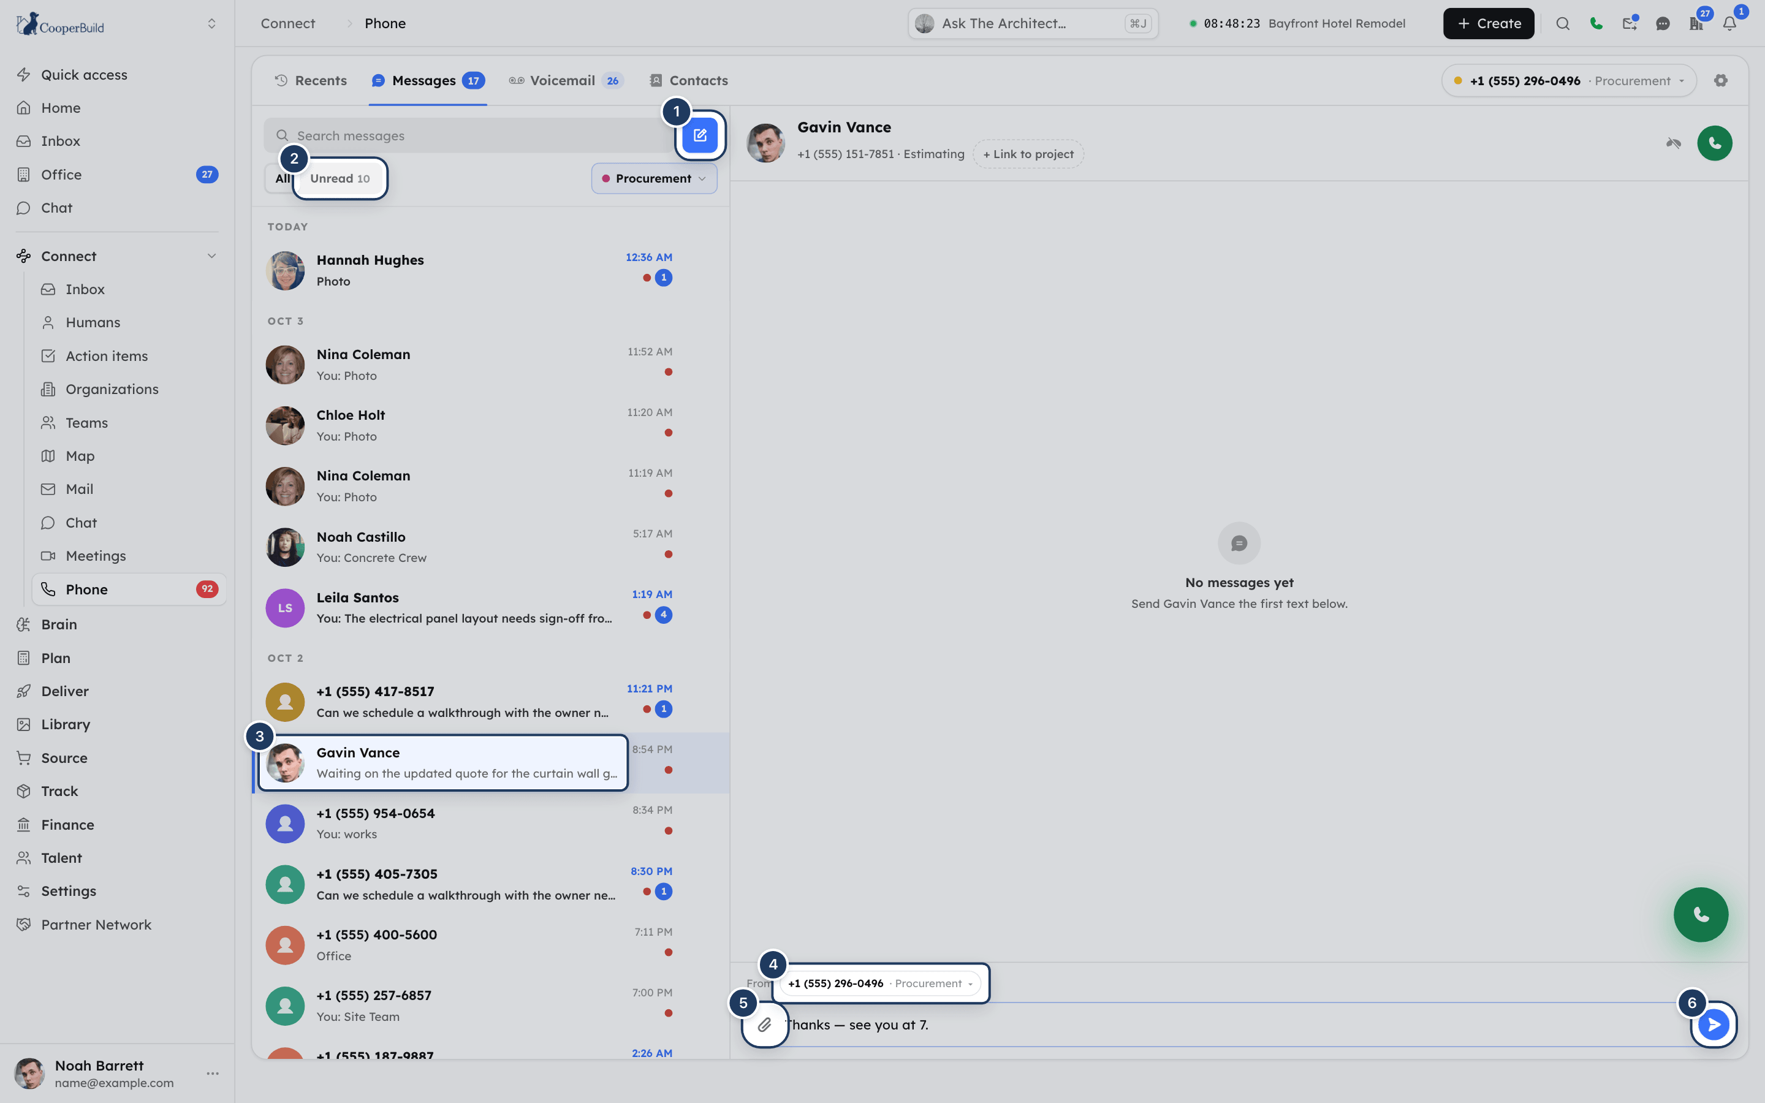The height and width of the screenshot is (1103, 1765).
Task: Open the Noah Castillo conversation
Action: 490,547
